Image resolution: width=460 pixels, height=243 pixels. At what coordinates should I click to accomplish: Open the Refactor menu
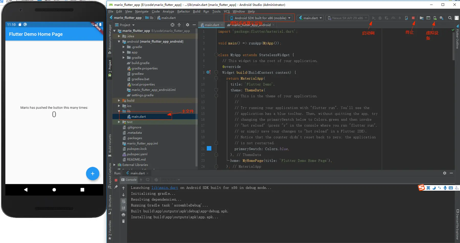click(183, 11)
